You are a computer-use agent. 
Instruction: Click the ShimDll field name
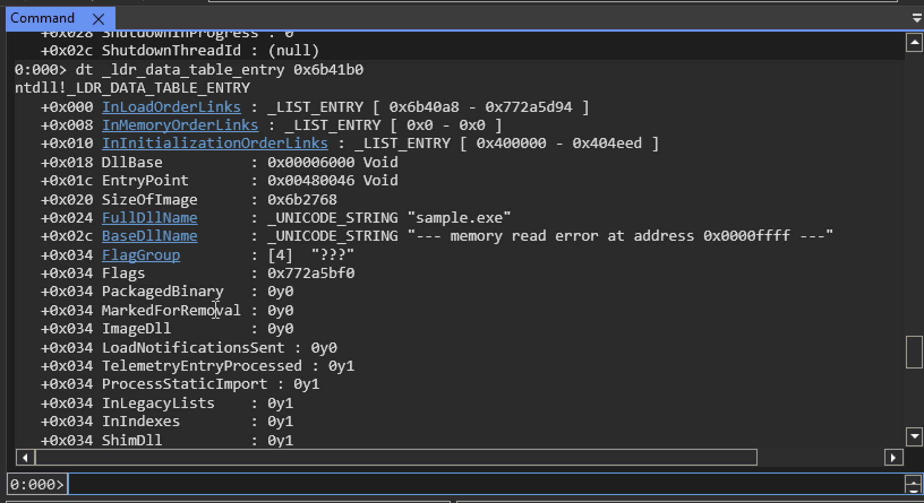[132, 440]
